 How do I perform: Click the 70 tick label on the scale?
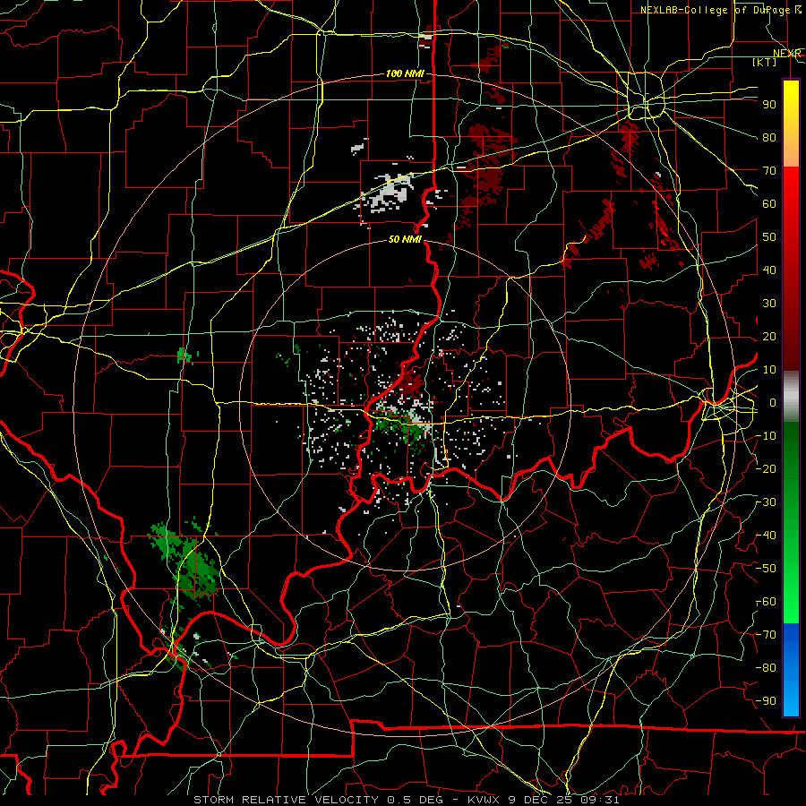769,171
